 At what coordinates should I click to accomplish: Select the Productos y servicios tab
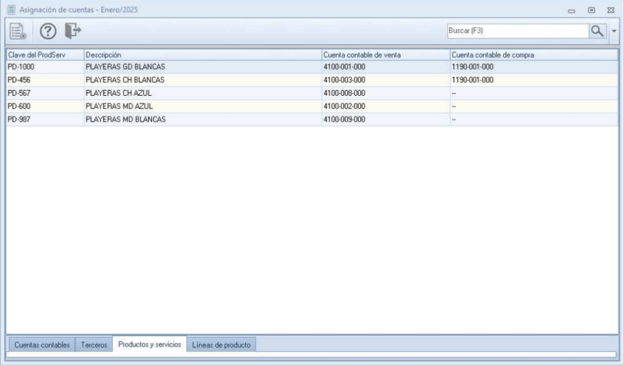(150, 344)
